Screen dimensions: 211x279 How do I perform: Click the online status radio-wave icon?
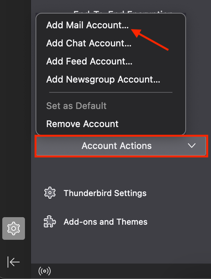(45, 271)
